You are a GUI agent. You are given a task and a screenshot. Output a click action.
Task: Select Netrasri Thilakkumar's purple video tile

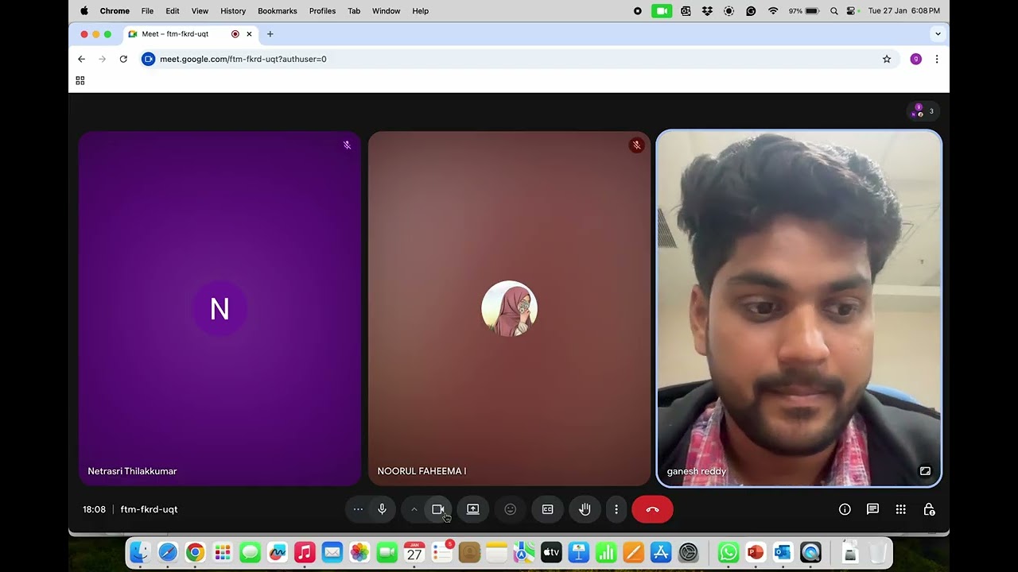220,308
